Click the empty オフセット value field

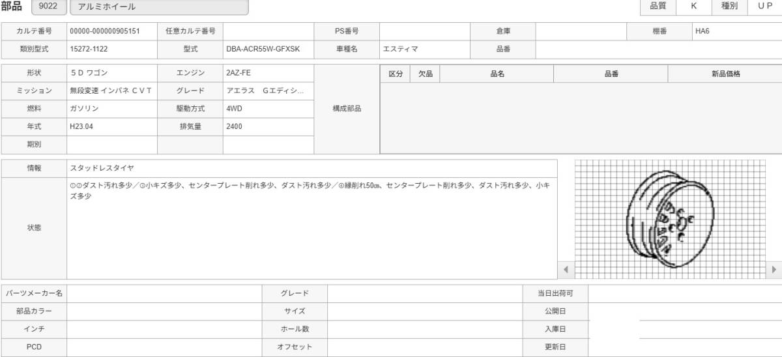[x=425, y=347]
